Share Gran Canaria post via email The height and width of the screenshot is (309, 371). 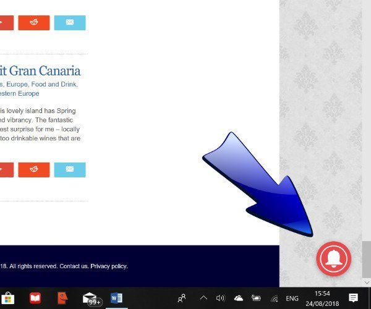tap(70, 170)
